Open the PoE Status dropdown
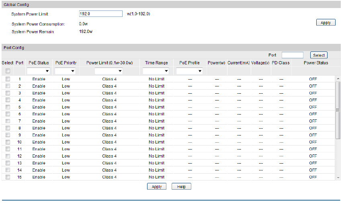This screenshot has height=203, width=342. tap(39, 71)
